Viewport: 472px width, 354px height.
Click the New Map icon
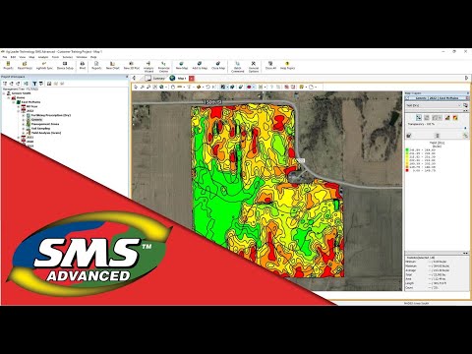[182, 65]
